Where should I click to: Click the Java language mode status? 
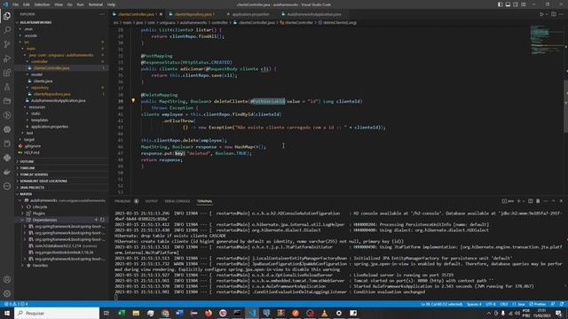[x=518, y=304]
